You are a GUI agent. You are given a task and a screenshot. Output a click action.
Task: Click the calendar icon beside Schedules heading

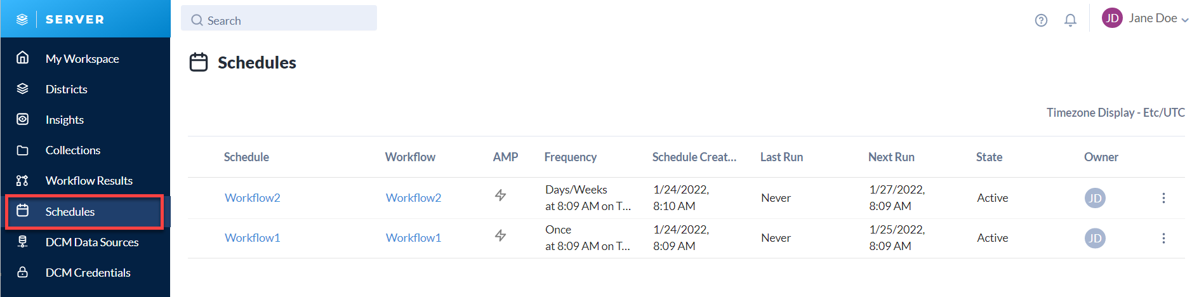click(199, 62)
